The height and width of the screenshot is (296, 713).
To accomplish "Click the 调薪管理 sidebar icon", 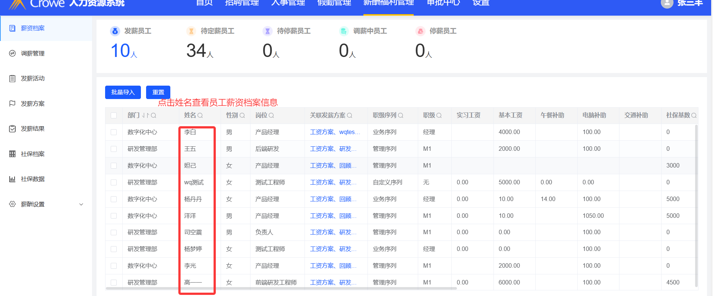I will [12, 53].
